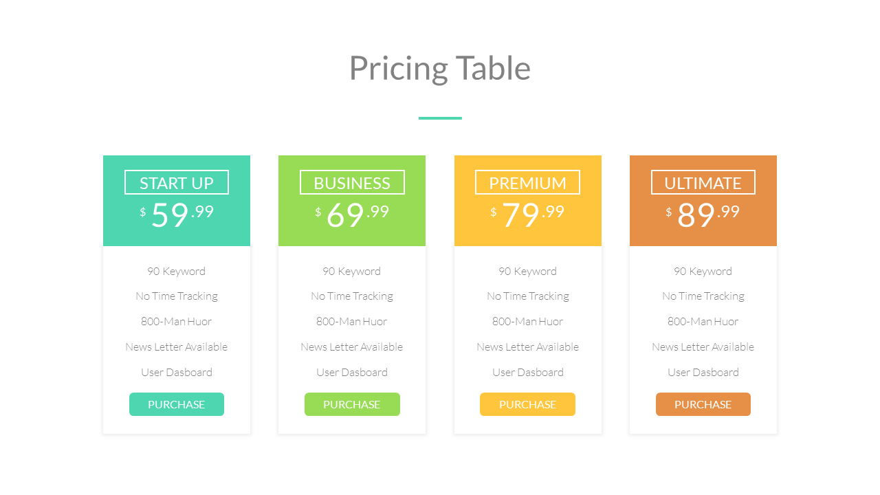
Task: Click No Time Tracking in Business card
Action: pyautogui.click(x=352, y=296)
